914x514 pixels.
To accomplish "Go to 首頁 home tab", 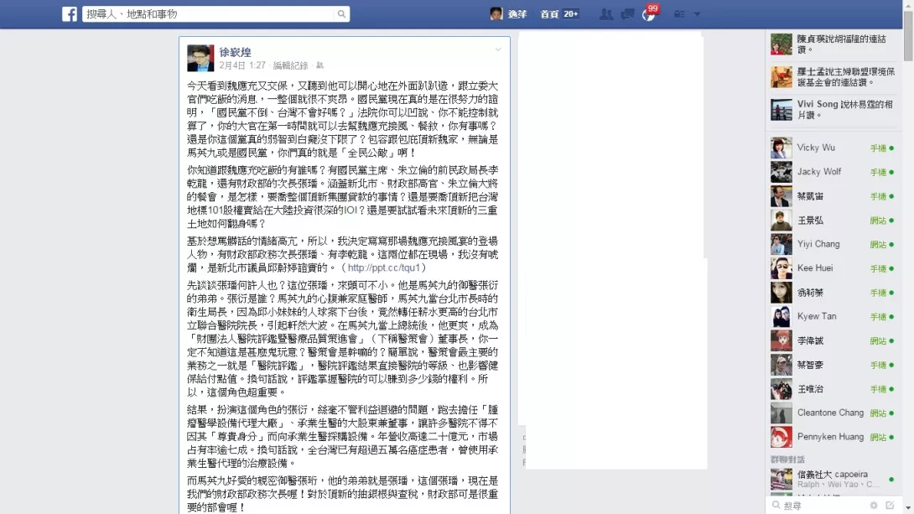I will (550, 14).
